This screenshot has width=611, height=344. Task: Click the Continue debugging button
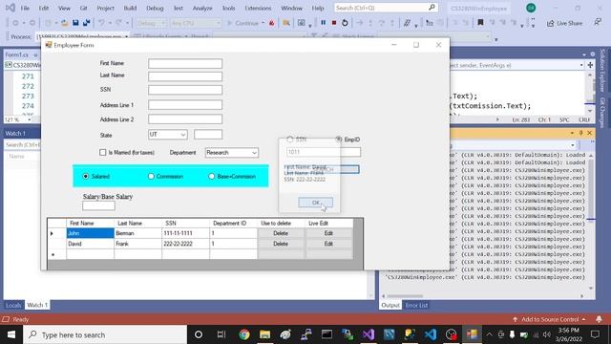pyautogui.click(x=242, y=23)
